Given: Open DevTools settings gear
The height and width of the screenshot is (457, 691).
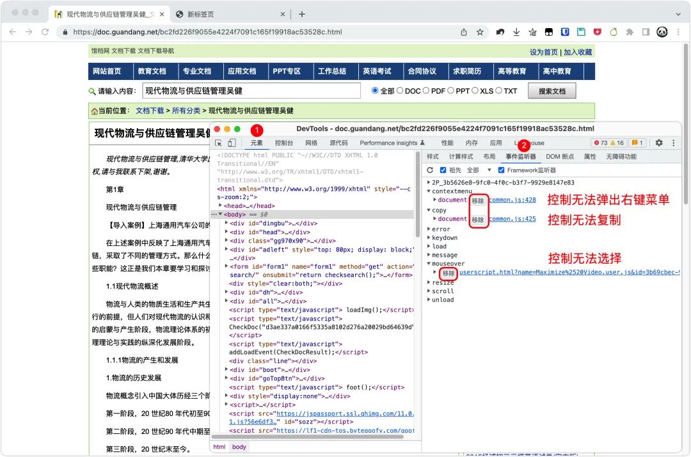Looking at the screenshot, I should [659, 143].
